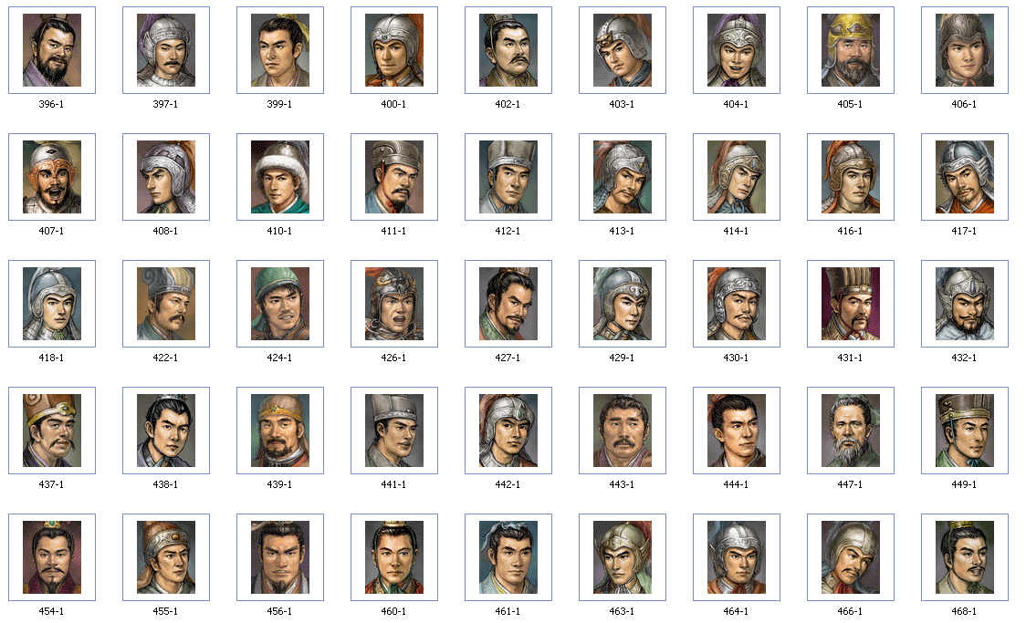The height and width of the screenshot is (623, 1026).
Task: Open portrait 468-1 in the bottom row
Action: (x=965, y=557)
